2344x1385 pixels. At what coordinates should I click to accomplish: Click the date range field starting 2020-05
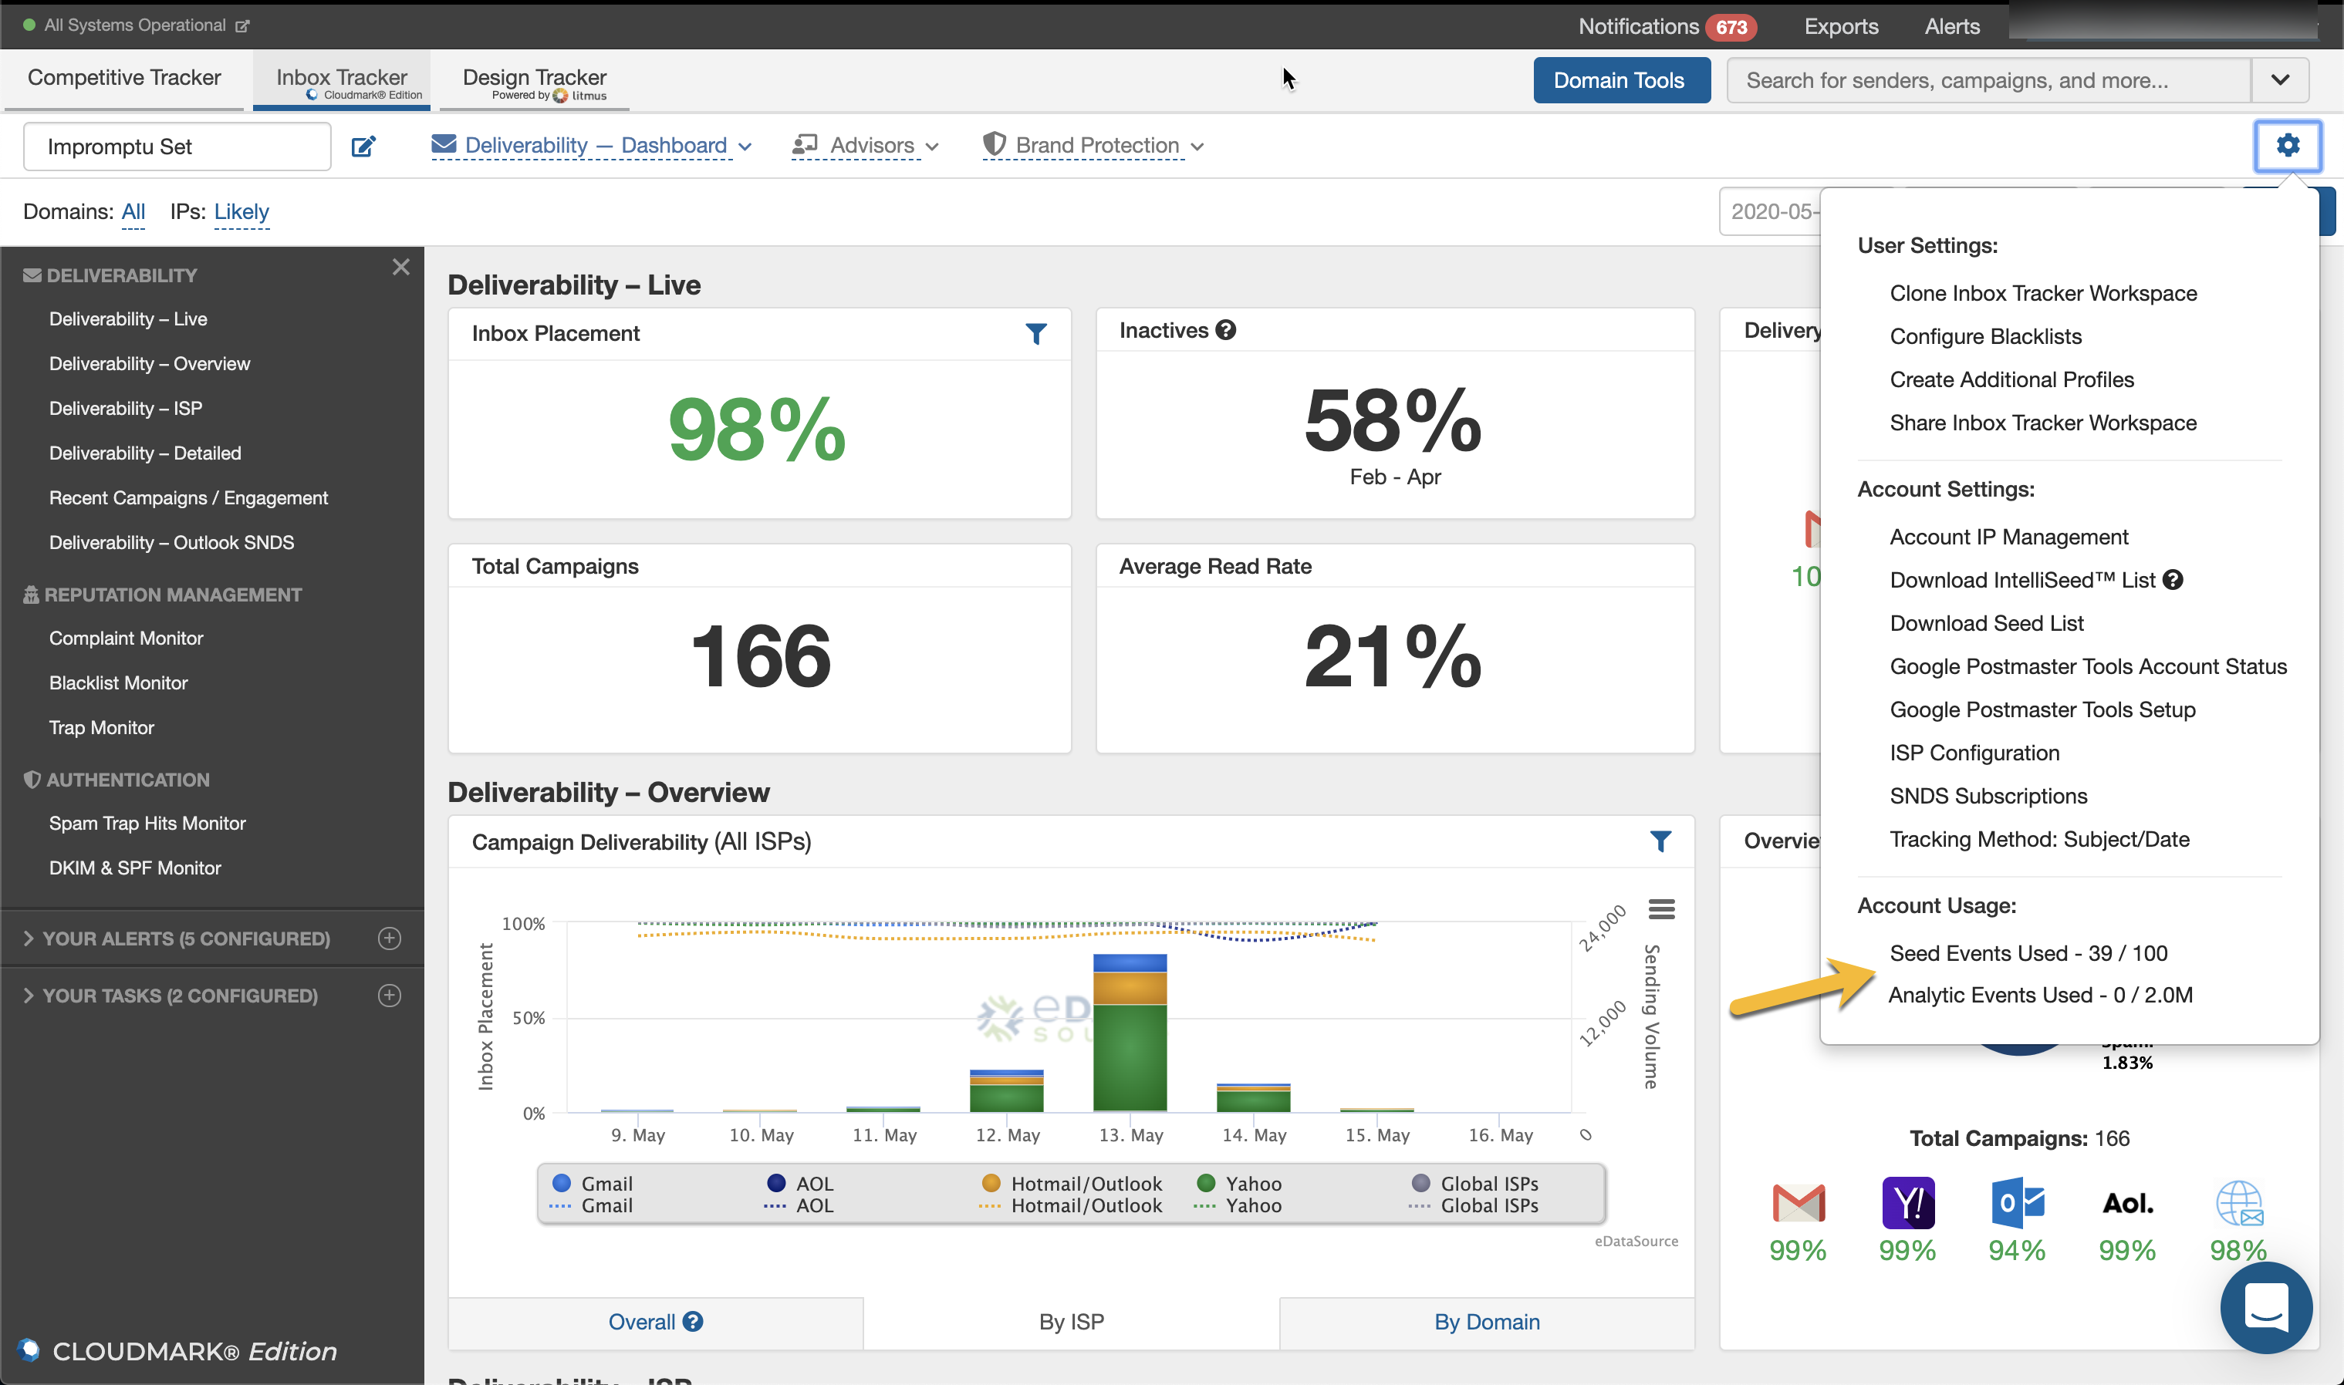click(1770, 212)
